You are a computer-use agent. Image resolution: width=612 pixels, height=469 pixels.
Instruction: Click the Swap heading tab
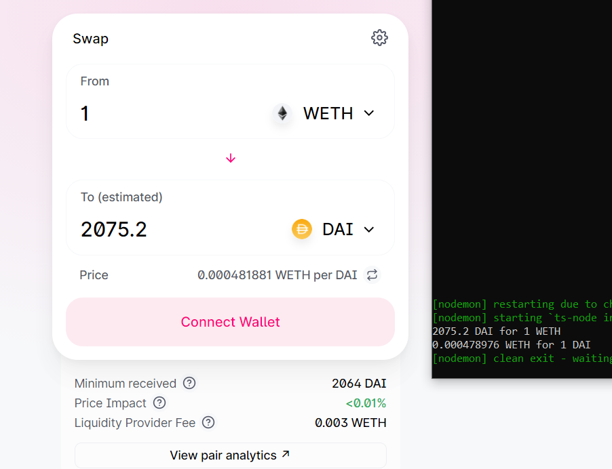[90, 39]
